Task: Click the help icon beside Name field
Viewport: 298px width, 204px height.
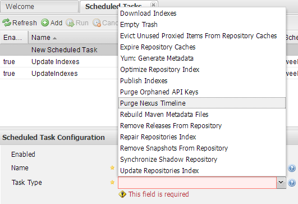Action: point(292,168)
